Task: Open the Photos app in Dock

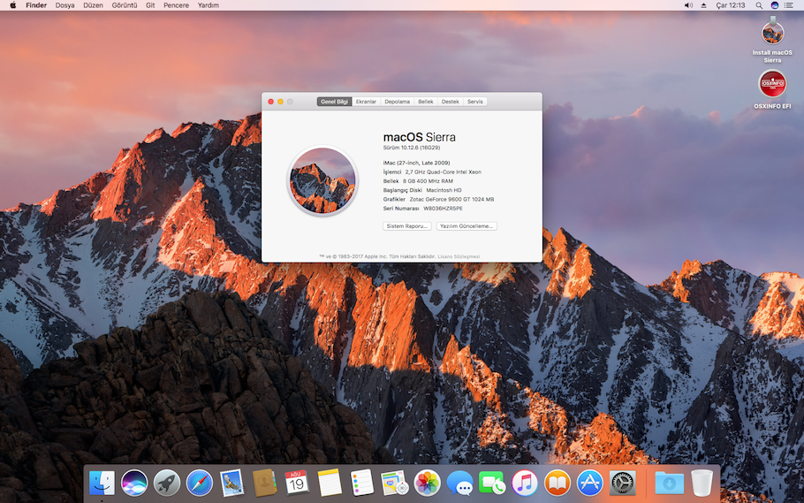Action: (428, 483)
